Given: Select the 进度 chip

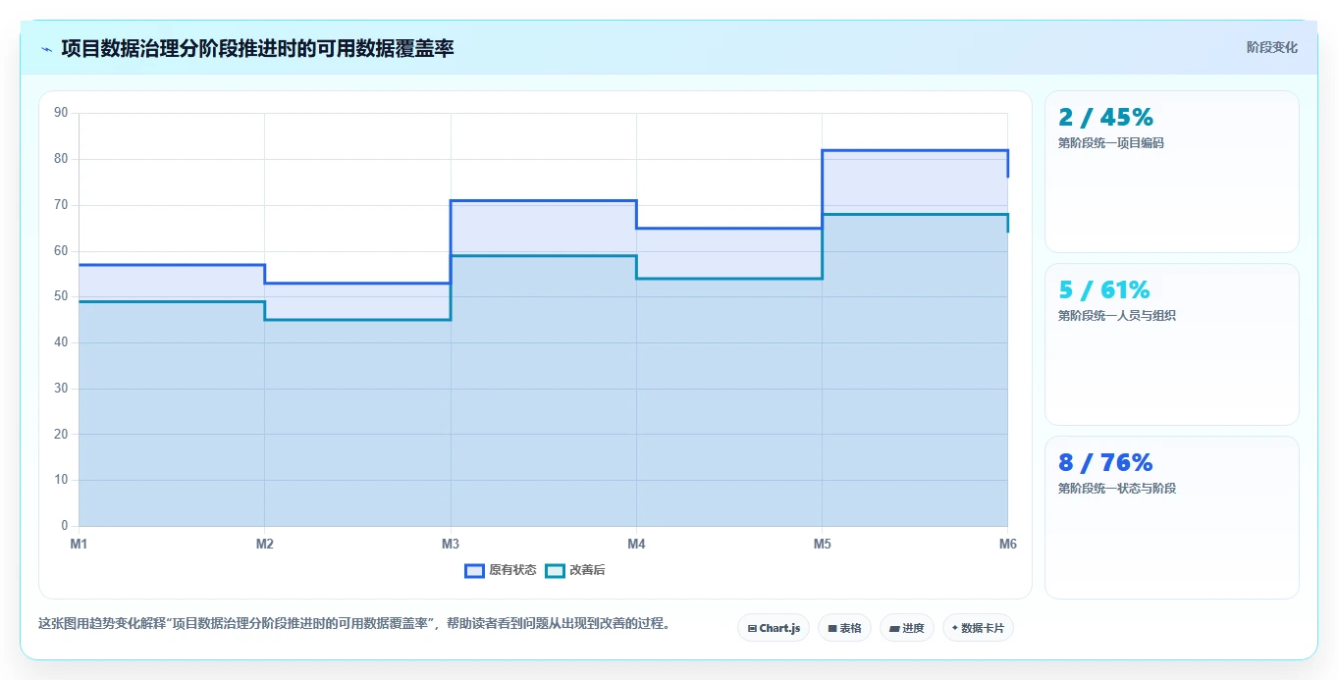Looking at the screenshot, I should [907, 628].
